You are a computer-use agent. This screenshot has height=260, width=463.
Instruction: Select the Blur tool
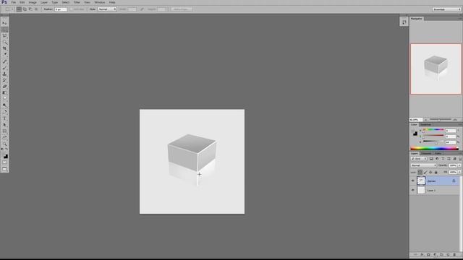coord(4,99)
